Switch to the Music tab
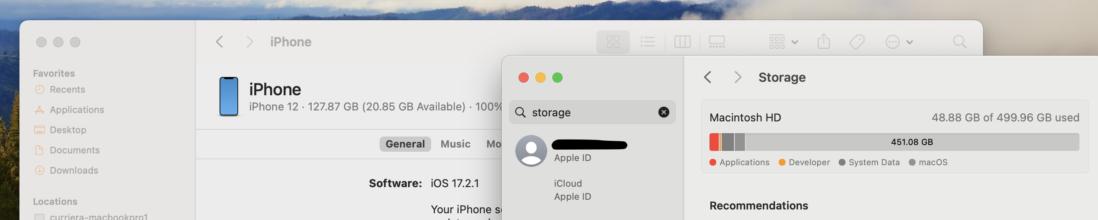This screenshot has height=220, width=1098. click(x=455, y=144)
